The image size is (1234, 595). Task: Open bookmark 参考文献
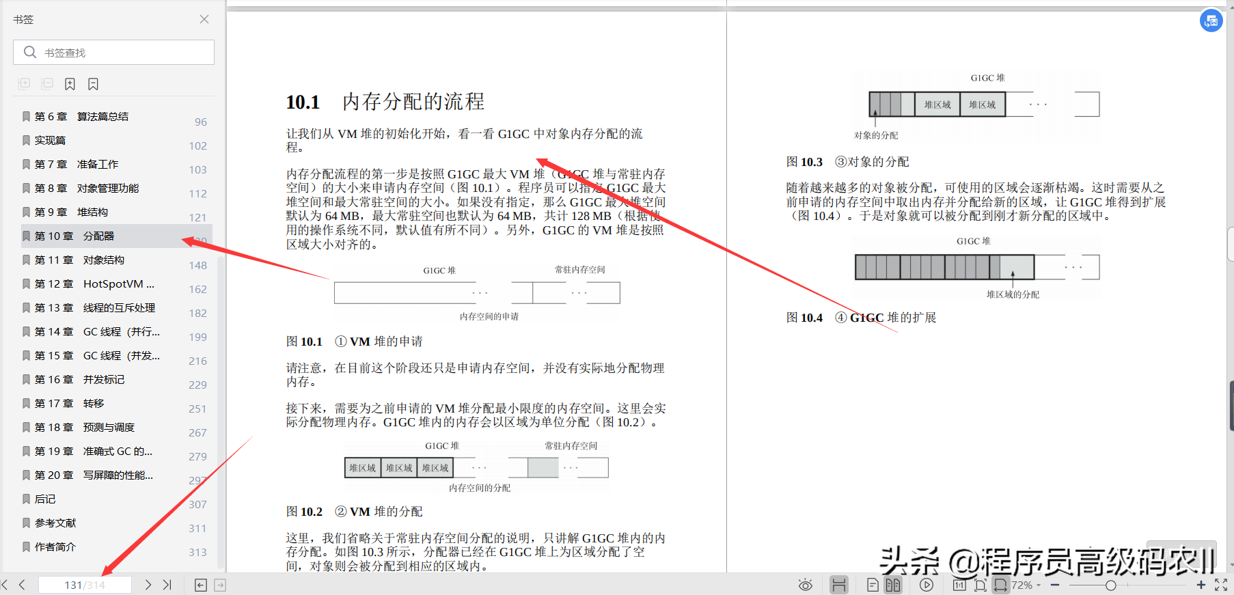pyautogui.click(x=55, y=523)
